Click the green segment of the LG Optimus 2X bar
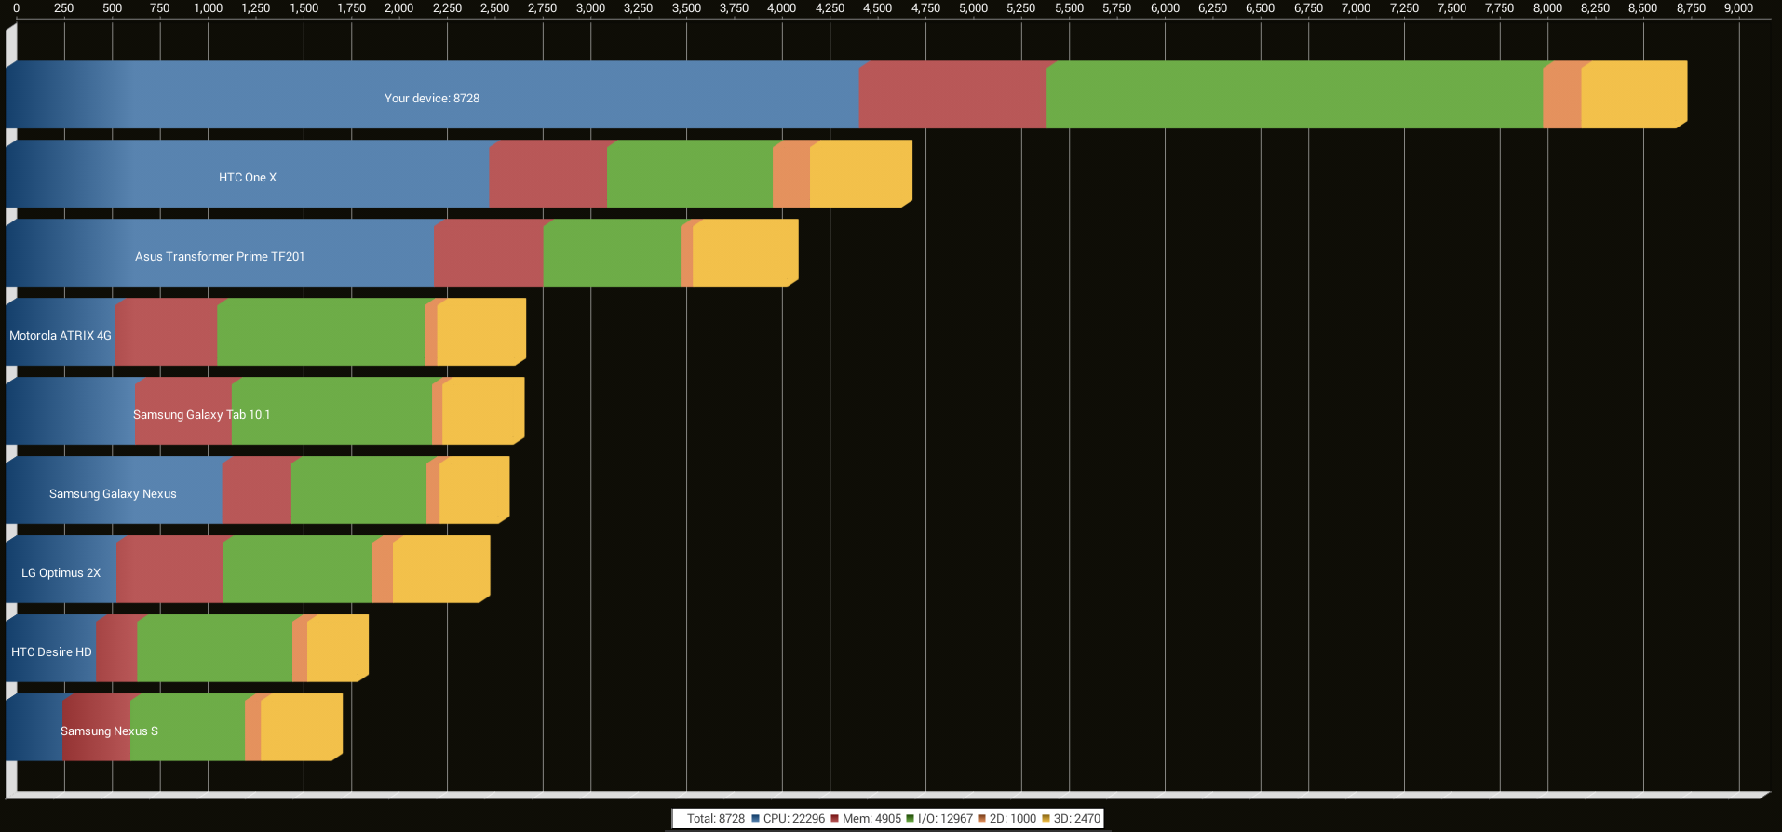 (297, 570)
